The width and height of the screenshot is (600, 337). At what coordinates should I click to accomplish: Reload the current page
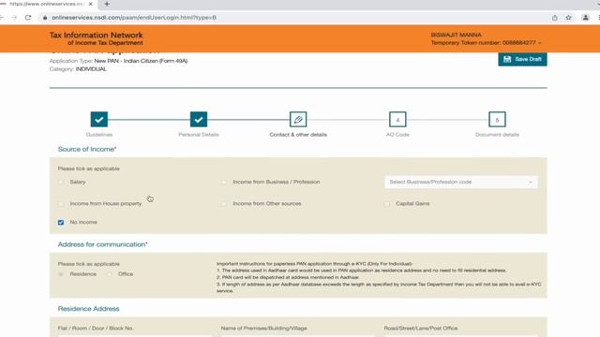coord(28,18)
